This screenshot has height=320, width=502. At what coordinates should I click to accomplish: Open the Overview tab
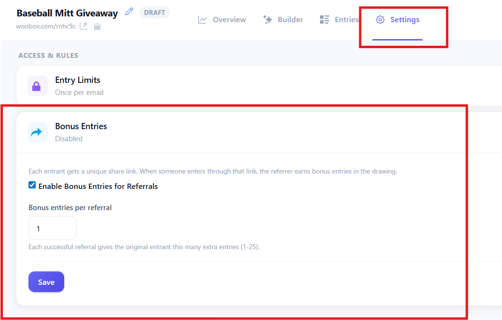[x=229, y=20]
